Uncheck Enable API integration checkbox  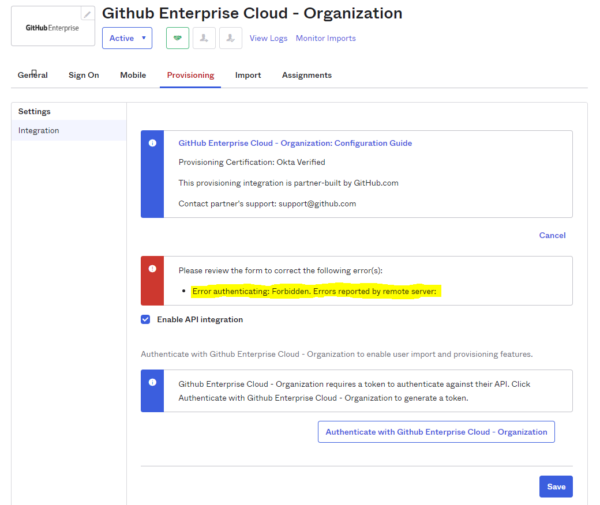(x=146, y=319)
